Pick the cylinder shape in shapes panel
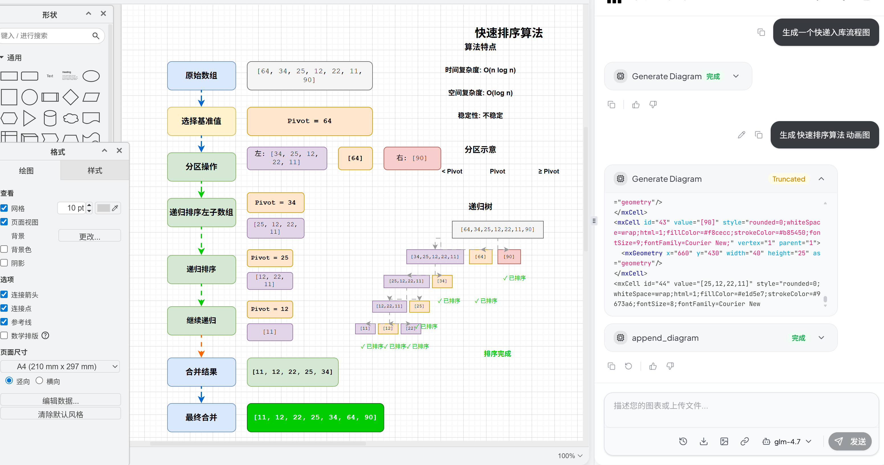The height and width of the screenshot is (465, 884). [50, 118]
